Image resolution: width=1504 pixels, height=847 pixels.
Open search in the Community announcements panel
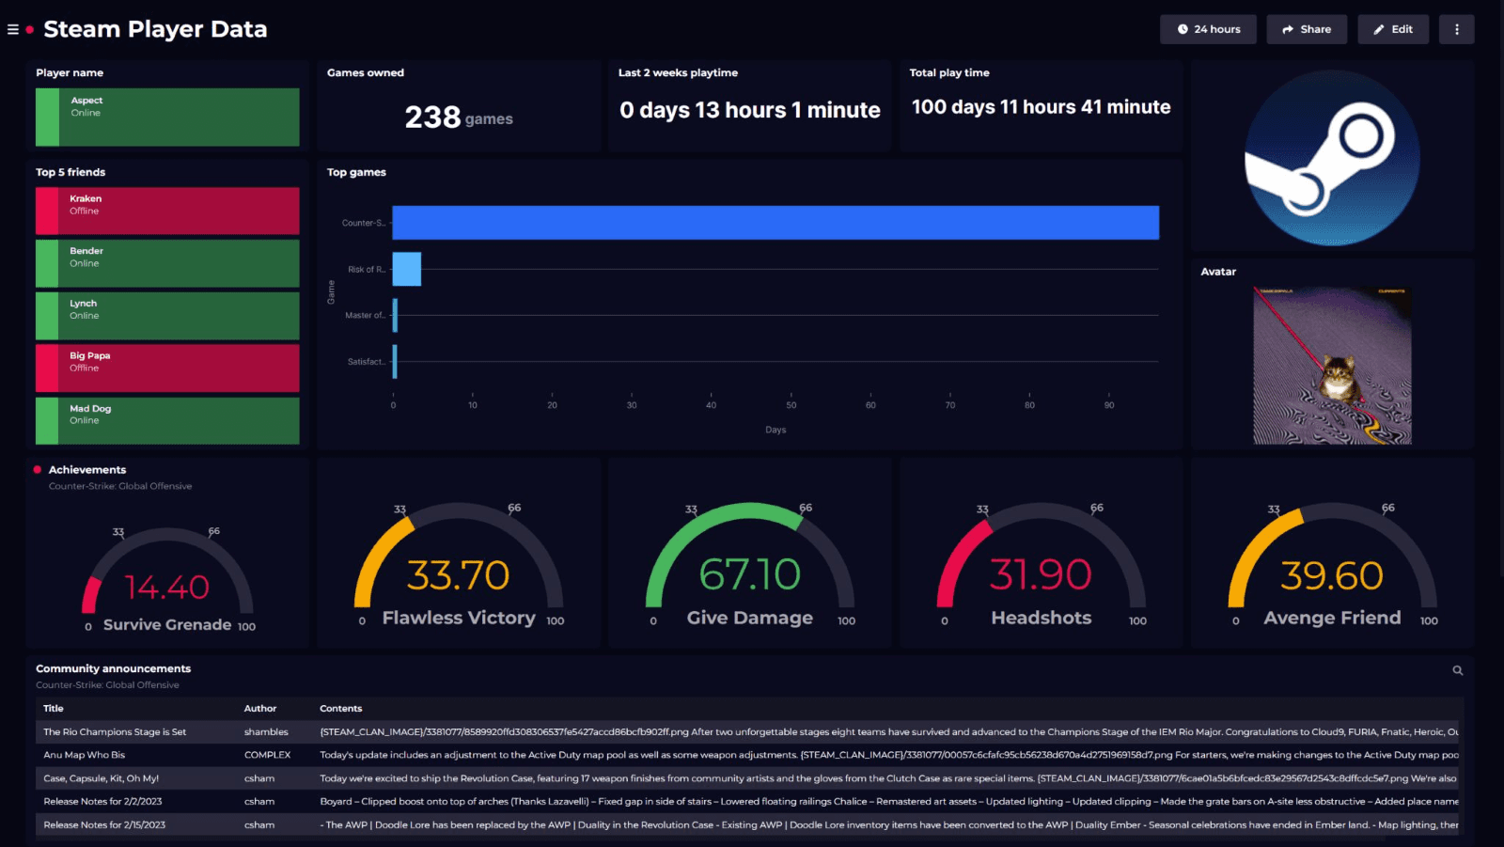coord(1457,670)
